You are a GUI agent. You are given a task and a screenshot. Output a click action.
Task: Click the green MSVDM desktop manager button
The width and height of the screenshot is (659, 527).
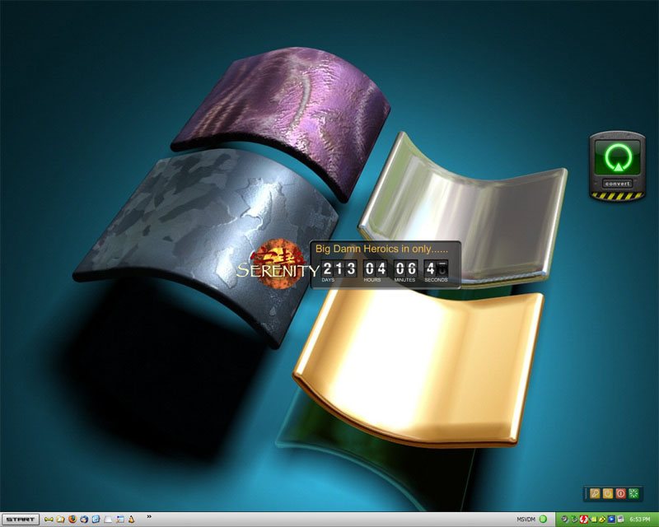pos(544,520)
